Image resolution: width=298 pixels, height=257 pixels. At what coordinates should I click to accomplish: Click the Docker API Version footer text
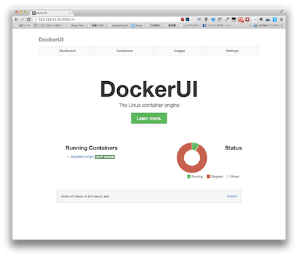[85, 196]
